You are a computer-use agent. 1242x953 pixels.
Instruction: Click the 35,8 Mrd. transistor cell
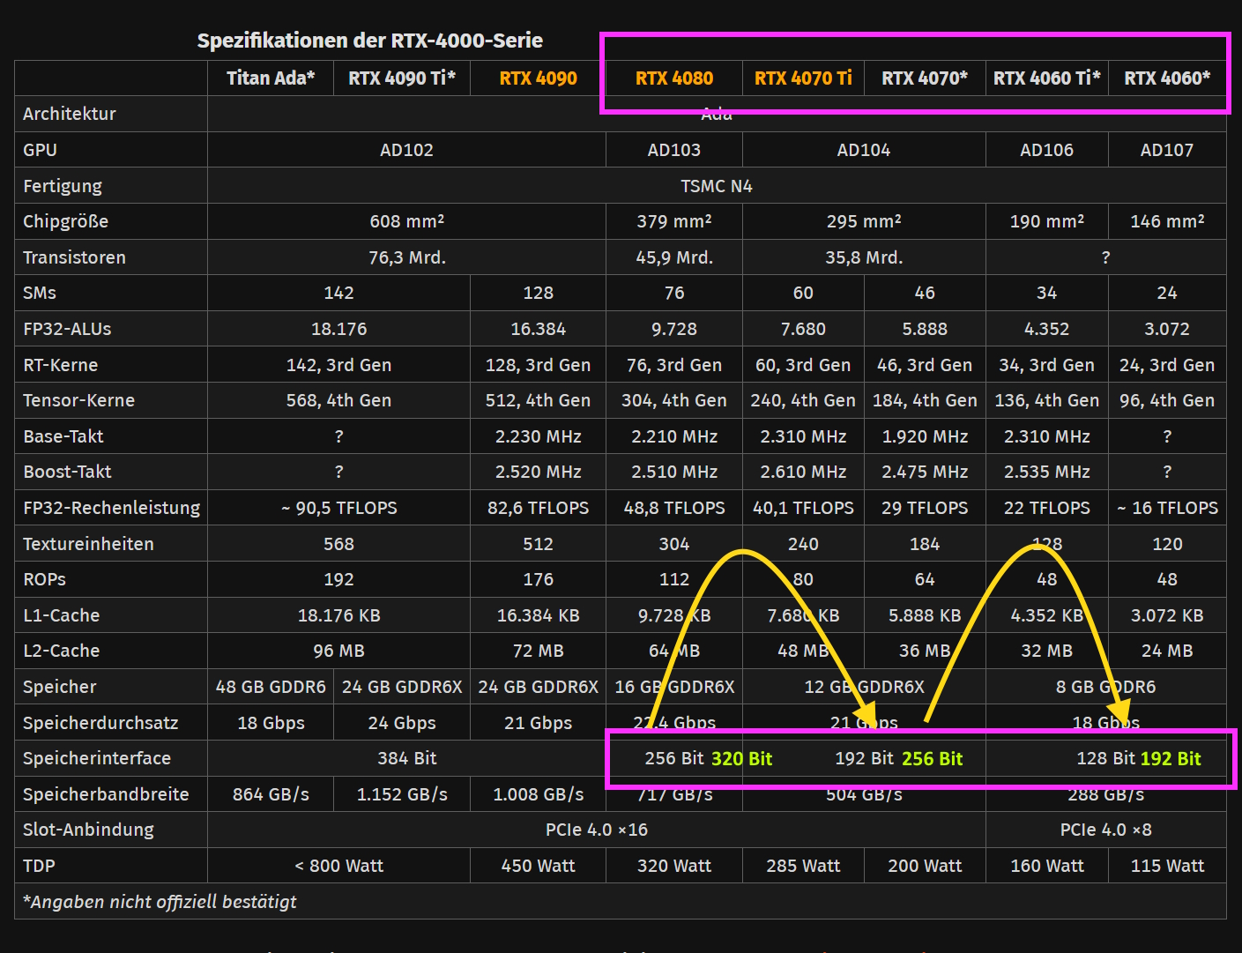[864, 257]
